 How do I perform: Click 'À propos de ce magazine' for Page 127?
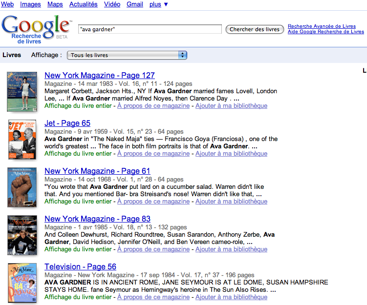coord(153,105)
